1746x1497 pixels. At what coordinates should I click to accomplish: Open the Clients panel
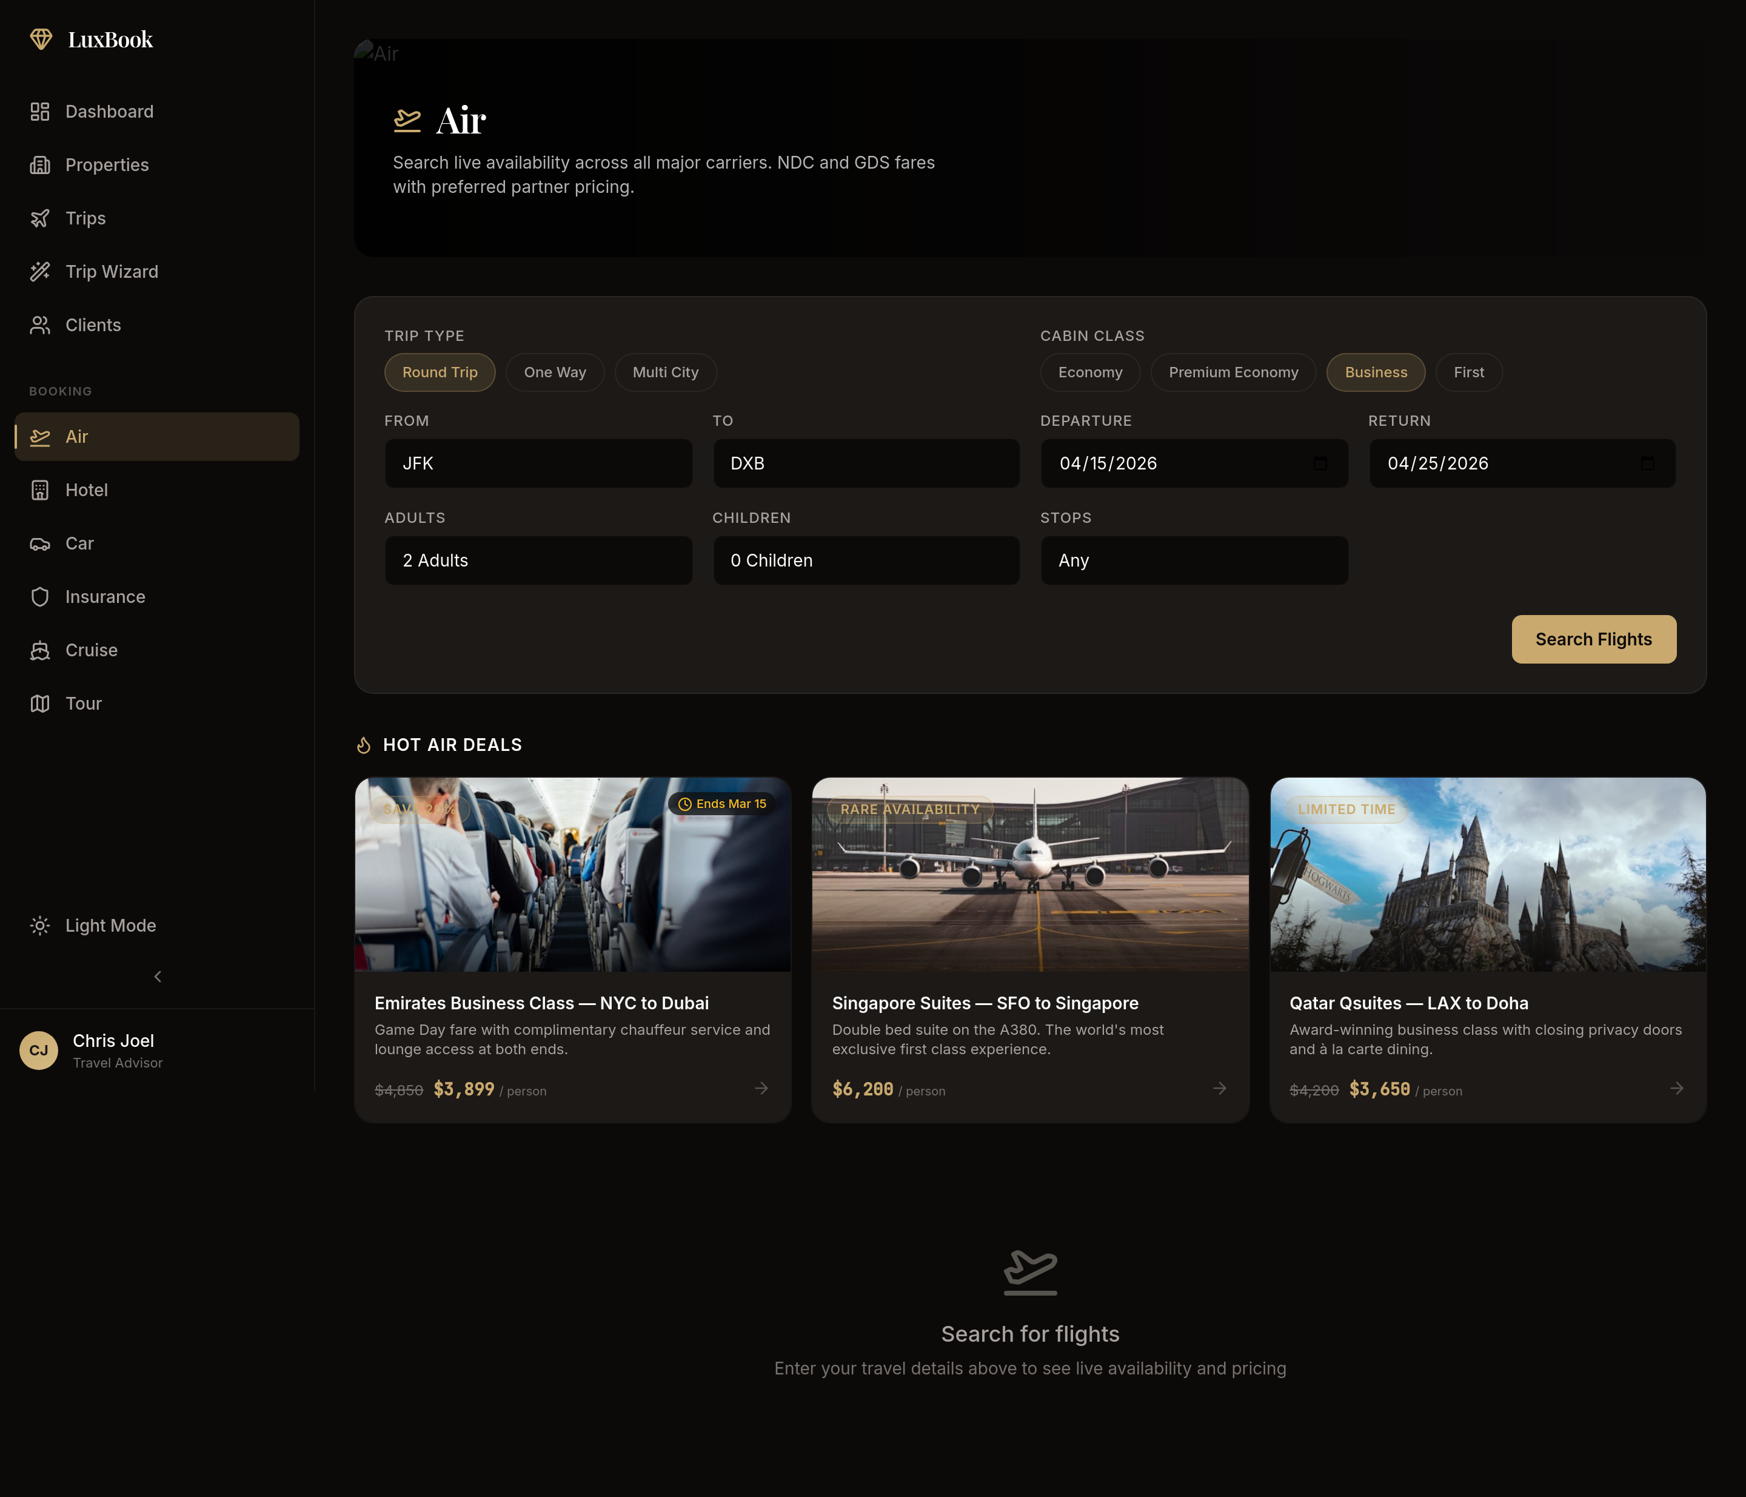tap(93, 325)
